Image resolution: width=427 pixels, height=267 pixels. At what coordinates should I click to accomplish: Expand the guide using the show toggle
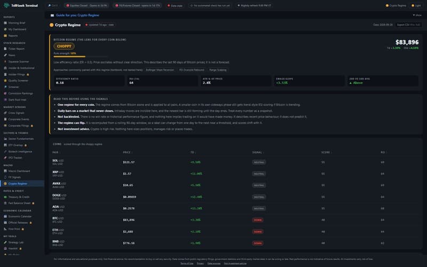(x=417, y=15)
